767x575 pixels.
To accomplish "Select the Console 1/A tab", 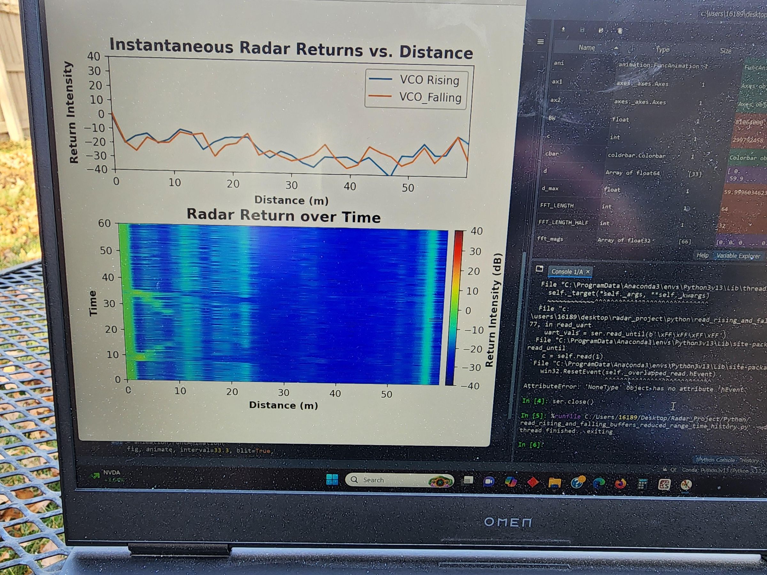I will [x=570, y=272].
